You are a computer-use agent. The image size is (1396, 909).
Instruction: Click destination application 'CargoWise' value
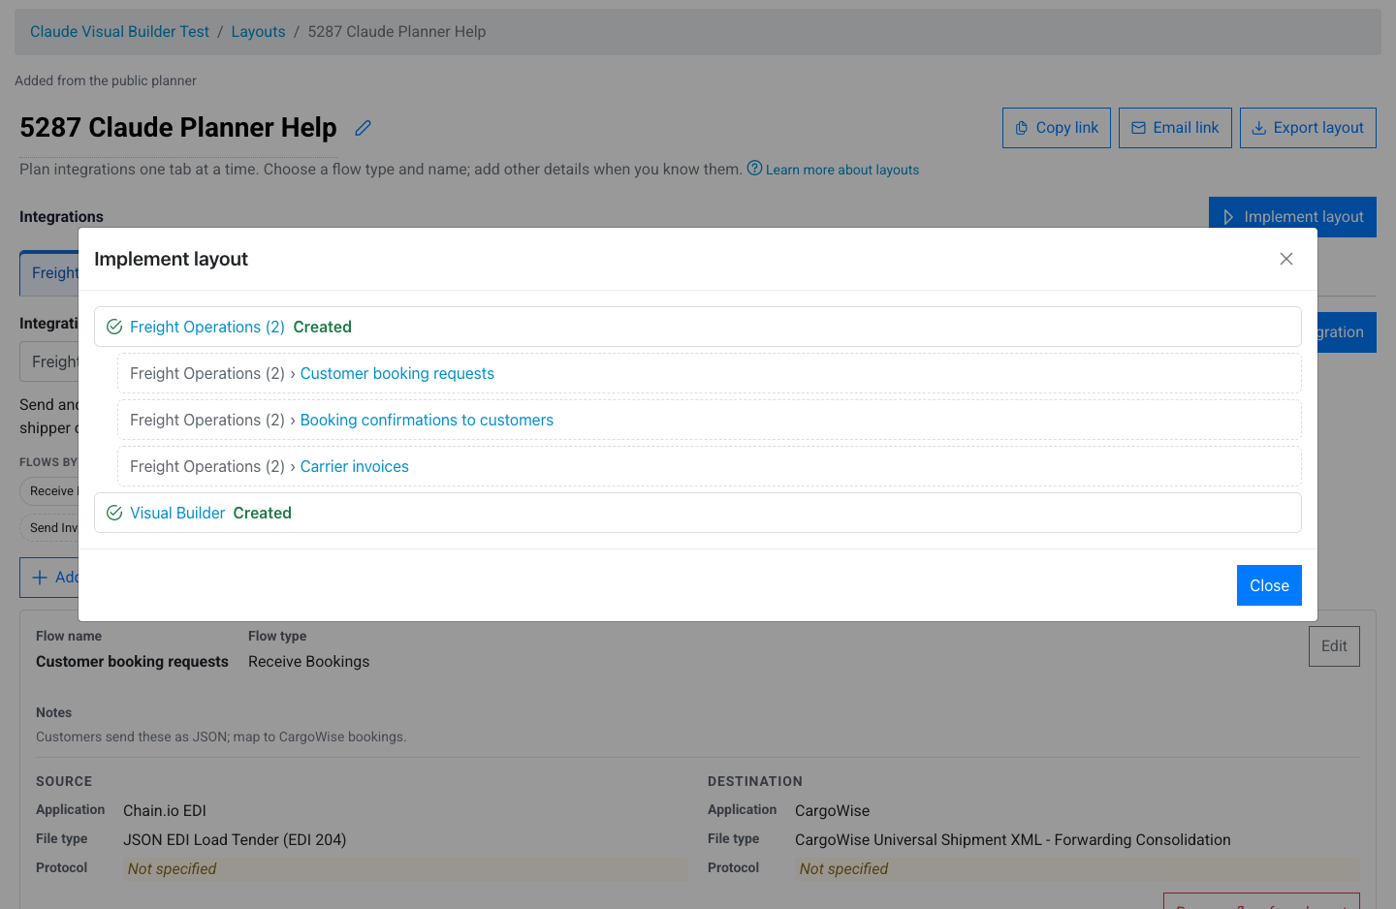click(833, 811)
